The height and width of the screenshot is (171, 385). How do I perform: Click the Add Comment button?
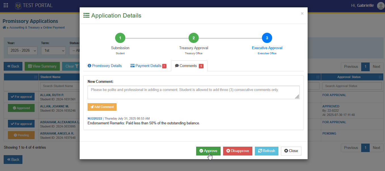pyautogui.click(x=102, y=107)
